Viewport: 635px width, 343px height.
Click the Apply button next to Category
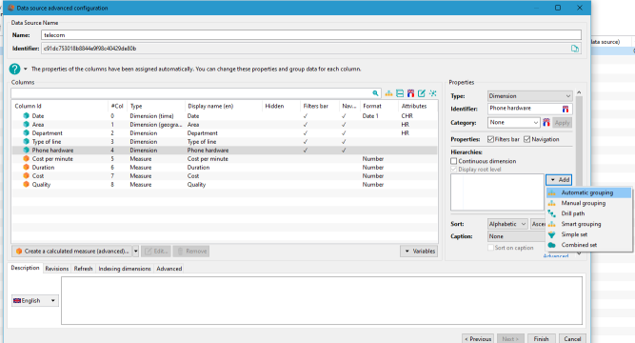click(562, 123)
